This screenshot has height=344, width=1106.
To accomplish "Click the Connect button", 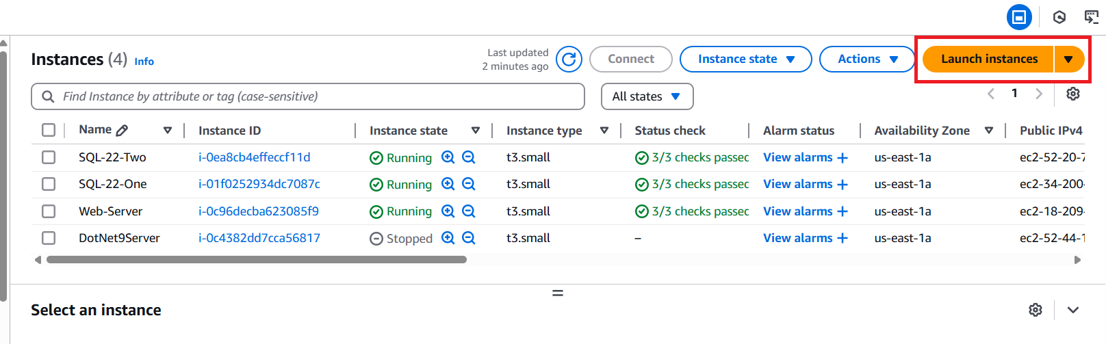I will [630, 59].
